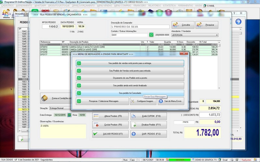Viewport: 260px width, 162px height.
Task: Click the printer icon in the status bar
Action: 232,160
